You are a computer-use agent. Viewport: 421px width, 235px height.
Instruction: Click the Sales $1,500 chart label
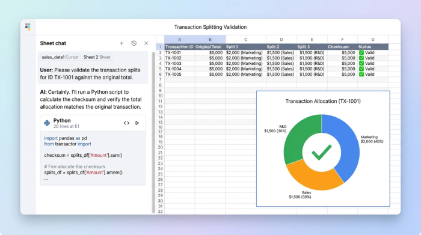(300, 195)
